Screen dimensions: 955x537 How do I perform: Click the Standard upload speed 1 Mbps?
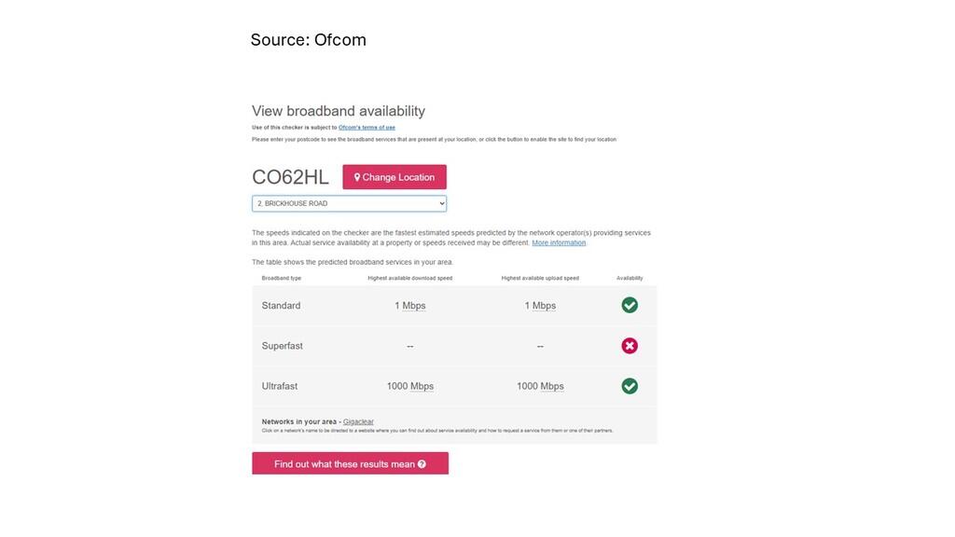tap(540, 306)
